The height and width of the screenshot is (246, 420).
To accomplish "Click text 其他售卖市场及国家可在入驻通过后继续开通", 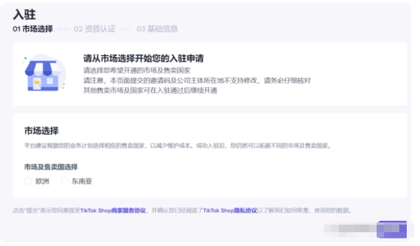I will point(150,90).
